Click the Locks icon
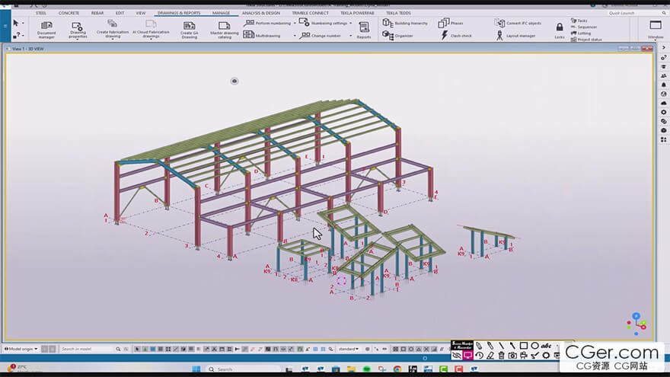 (560, 29)
